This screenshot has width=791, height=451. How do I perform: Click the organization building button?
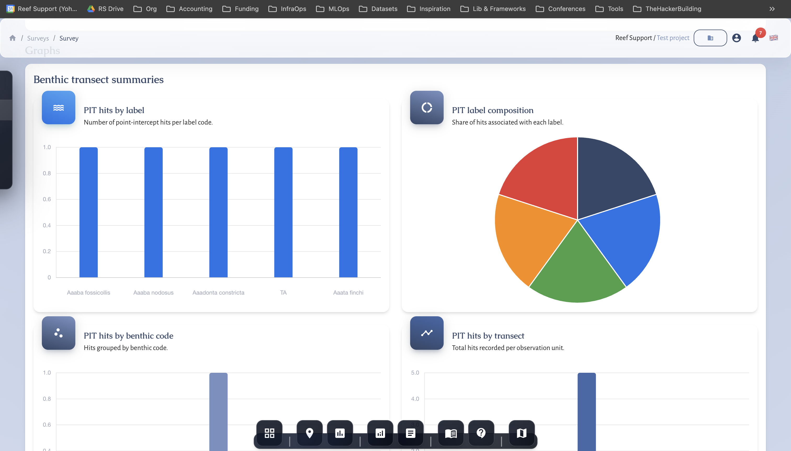(710, 37)
